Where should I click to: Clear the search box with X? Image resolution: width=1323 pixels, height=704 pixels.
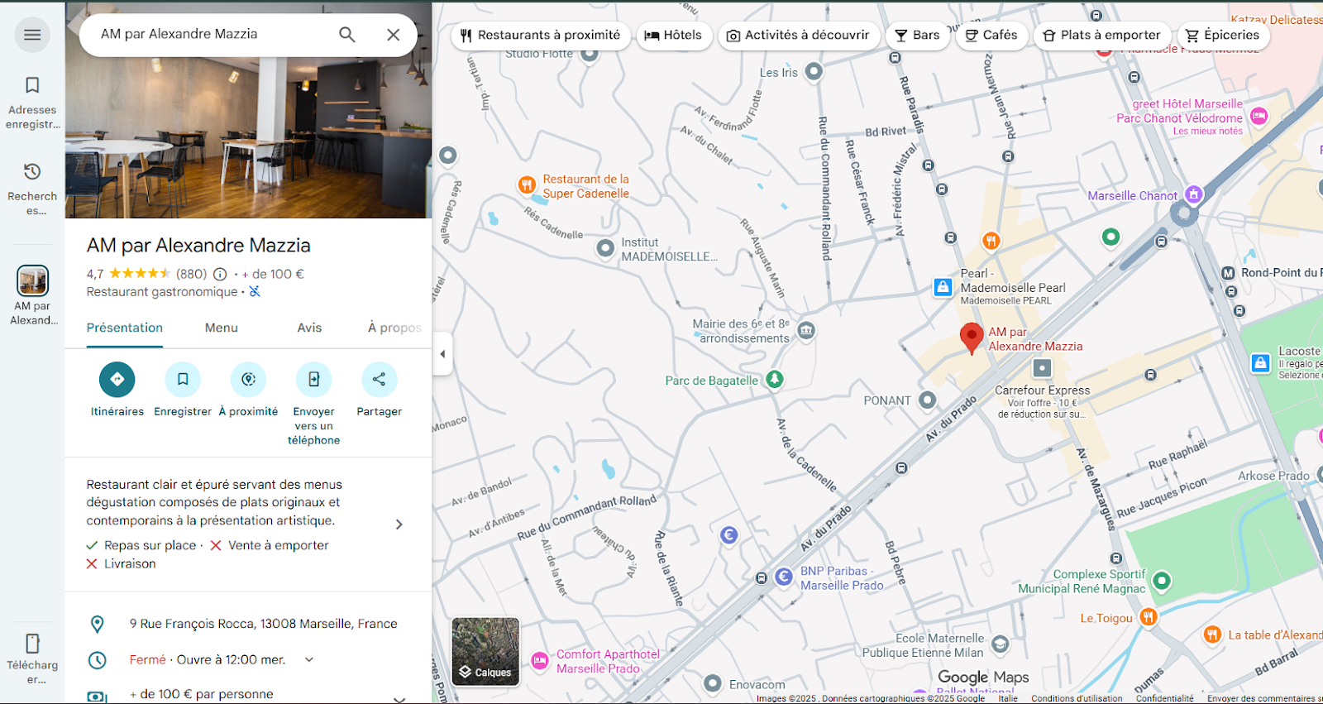pyautogui.click(x=394, y=35)
